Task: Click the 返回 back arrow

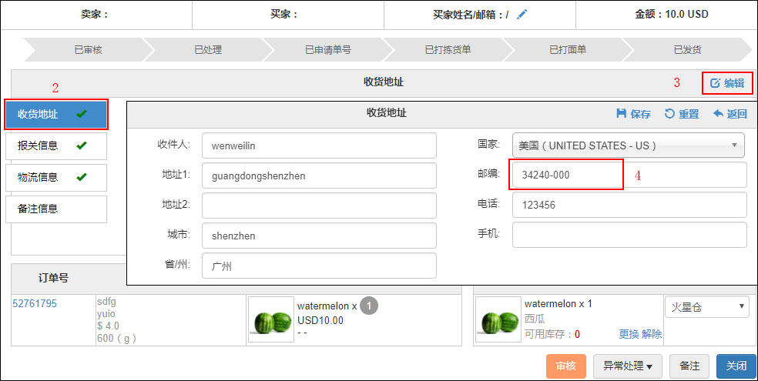Action: [718, 114]
